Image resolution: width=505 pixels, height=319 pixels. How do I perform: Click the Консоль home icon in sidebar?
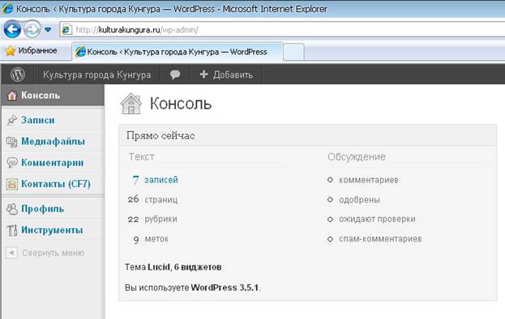point(12,96)
